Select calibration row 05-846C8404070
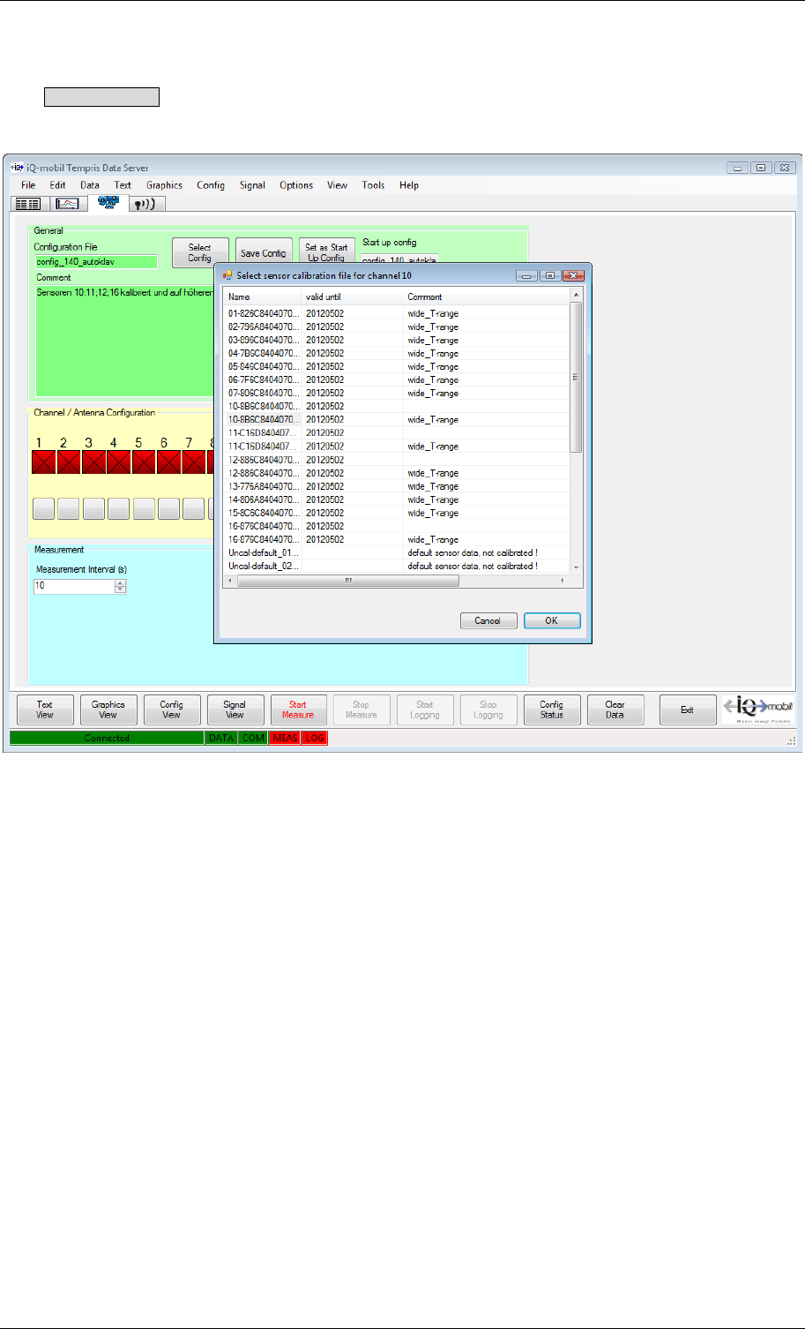 click(397, 366)
